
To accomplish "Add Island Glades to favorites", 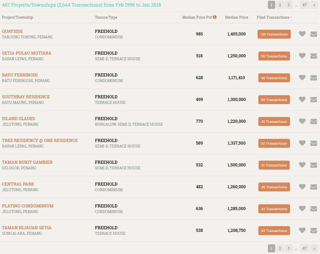I will click(x=302, y=121).
